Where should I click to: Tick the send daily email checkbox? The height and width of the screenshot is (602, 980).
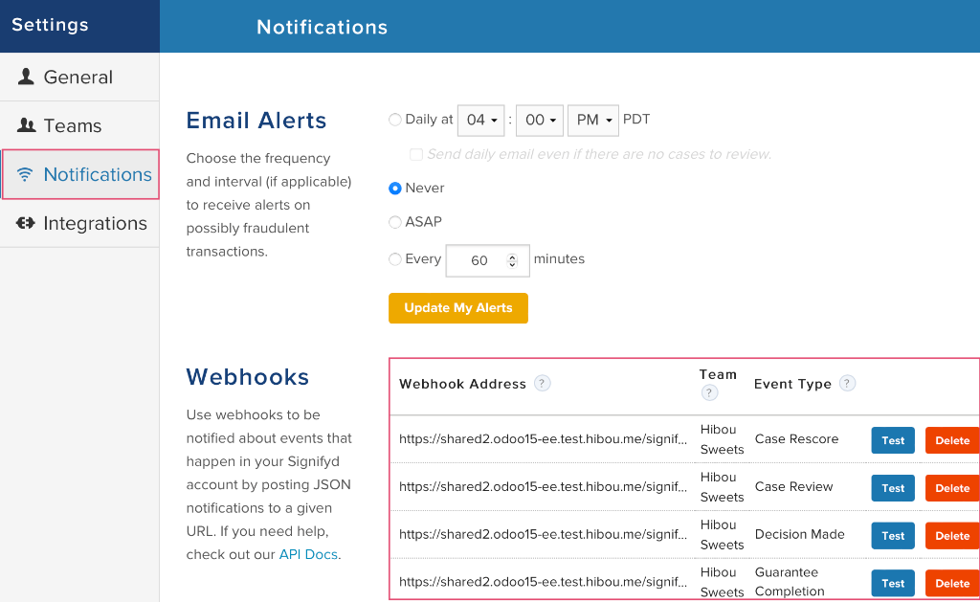tap(416, 154)
